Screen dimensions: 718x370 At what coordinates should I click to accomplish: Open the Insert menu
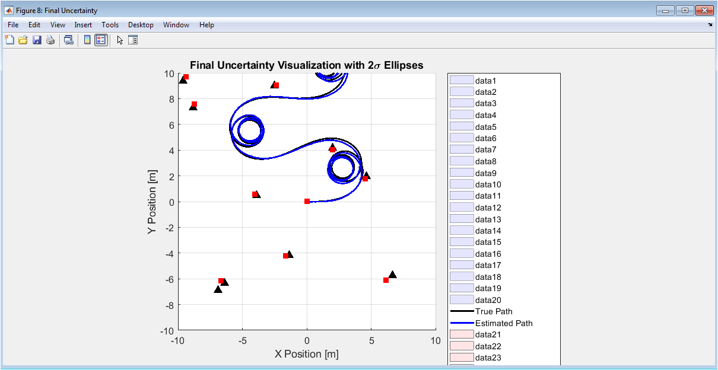click(83, 25)
